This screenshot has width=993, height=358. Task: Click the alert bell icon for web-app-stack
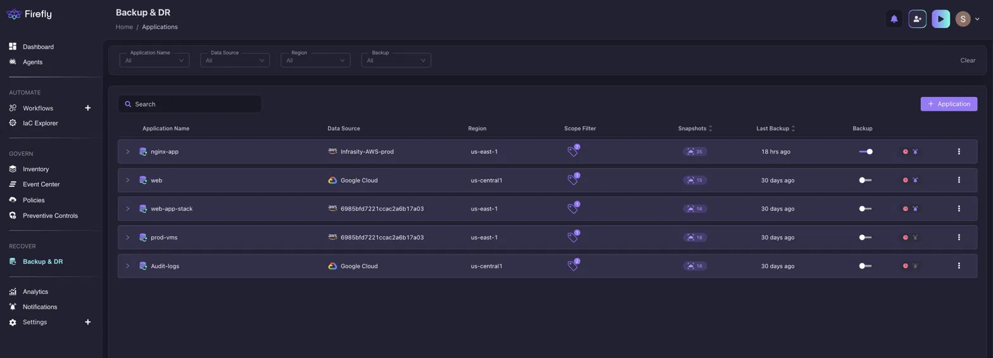pos(915,208)
